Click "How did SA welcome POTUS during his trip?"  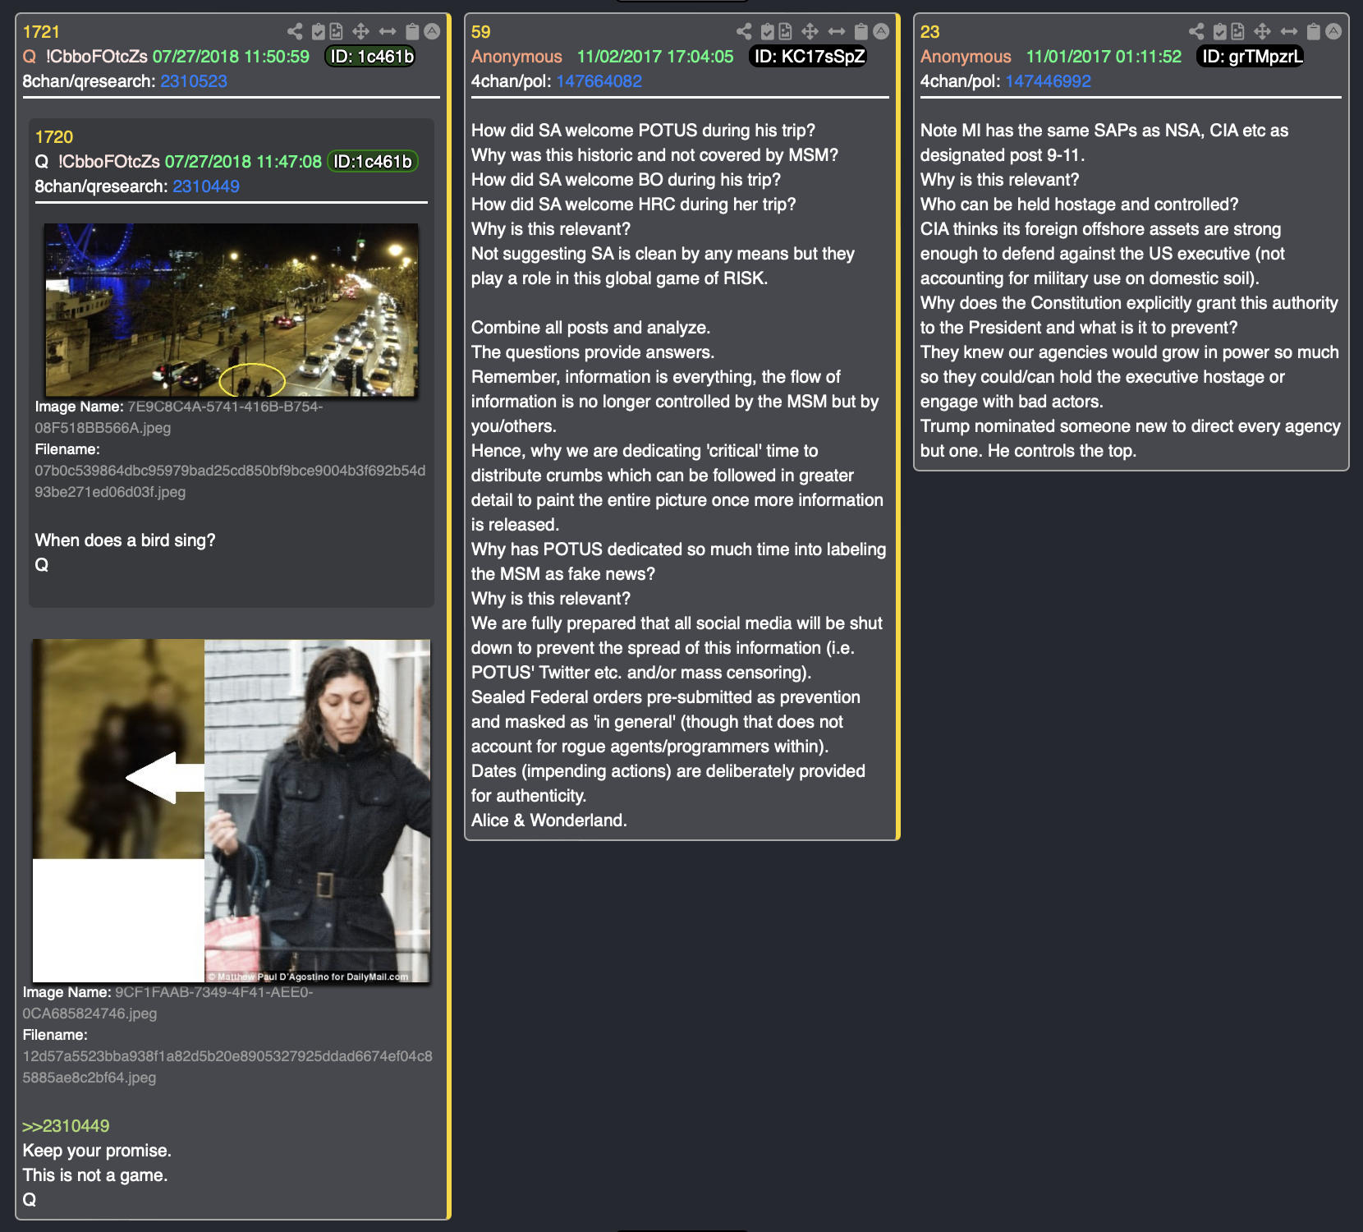coord(644,131)
